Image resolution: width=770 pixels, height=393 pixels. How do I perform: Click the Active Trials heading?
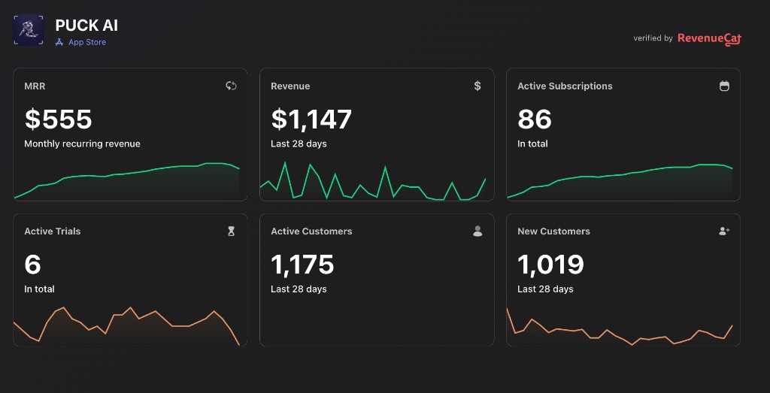pos(53,231)
